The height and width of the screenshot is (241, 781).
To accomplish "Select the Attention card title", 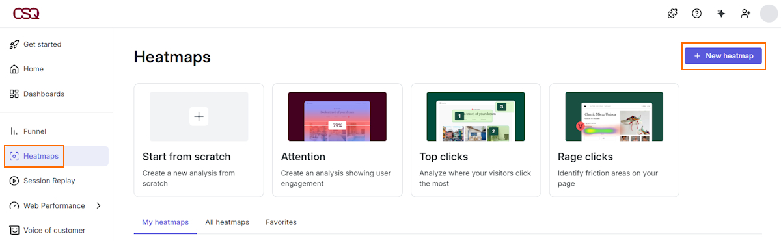I will [x=303, y=157].
